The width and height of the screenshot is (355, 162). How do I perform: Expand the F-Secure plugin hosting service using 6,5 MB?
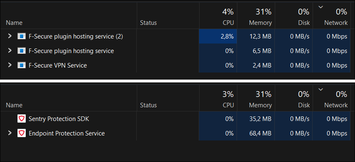click(x=10, y=51)
